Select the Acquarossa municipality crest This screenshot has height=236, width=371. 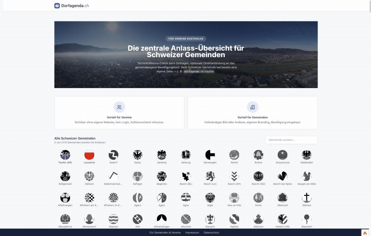(x=283, y=155)
